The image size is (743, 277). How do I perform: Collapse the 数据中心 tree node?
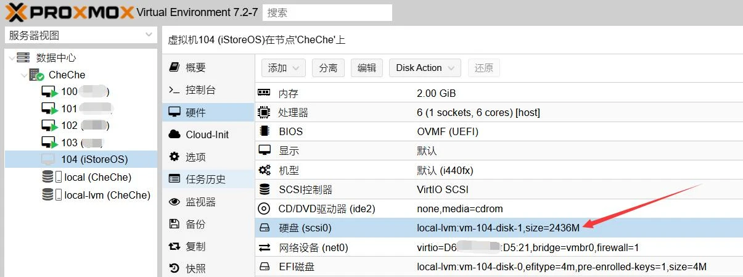pyautogui.click(x=12, y=57)
